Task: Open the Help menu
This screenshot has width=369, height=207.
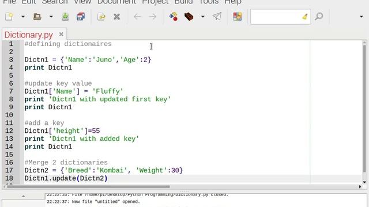Action: (x=233, y=2)
